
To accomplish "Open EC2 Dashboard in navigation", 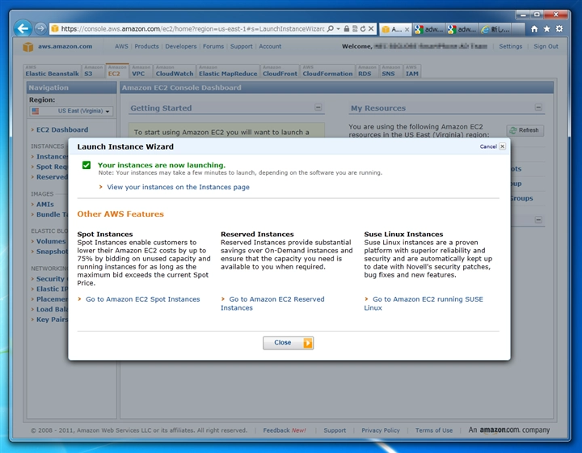I will click(x=62, y=130).
